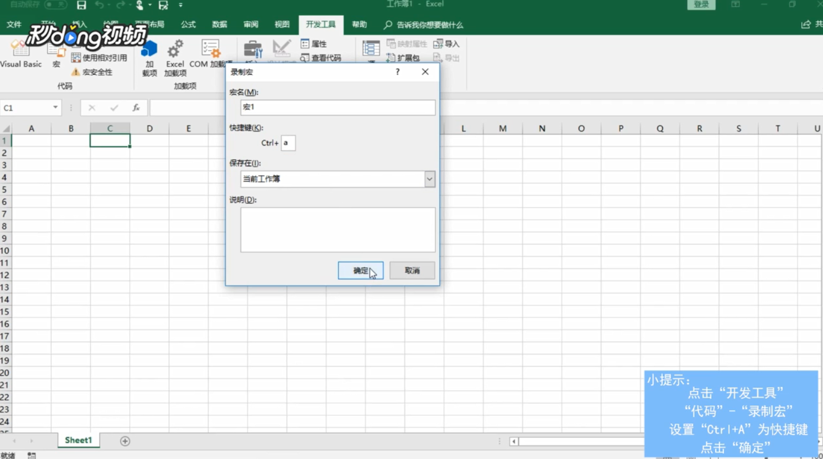Select column D header
This screenshot has height=459, width=823.
150,128
